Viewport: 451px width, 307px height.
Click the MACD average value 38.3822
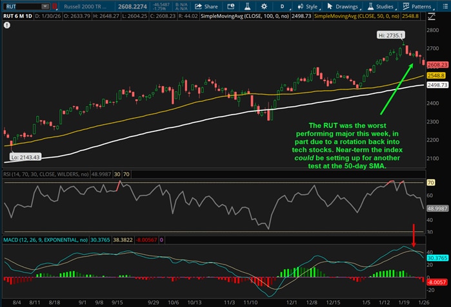[123, 240]
